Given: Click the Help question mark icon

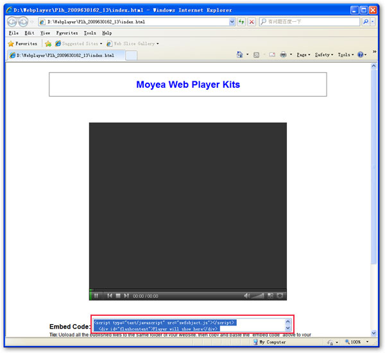Looking at the screenshot, I should 360,54.
